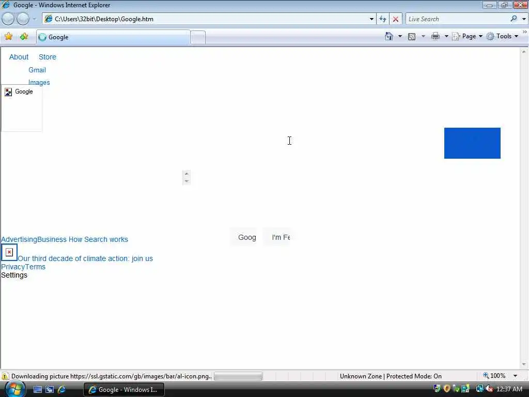The width and height of the screenshot is (529, 397).
Task: Open the Tools menu
Action: 502,36
